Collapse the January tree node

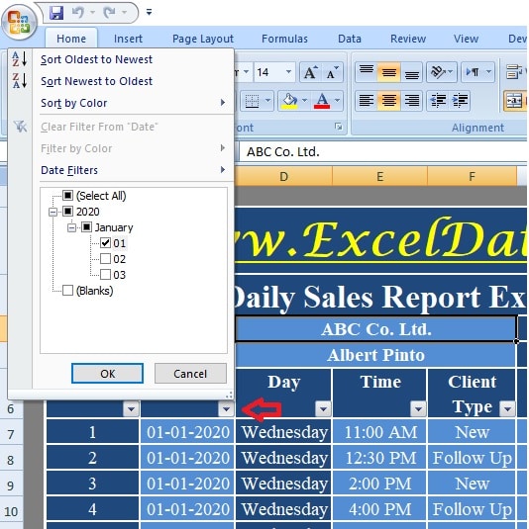click(71, 227)
